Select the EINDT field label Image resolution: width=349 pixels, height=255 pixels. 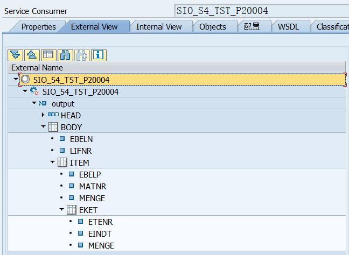(100, 233)
